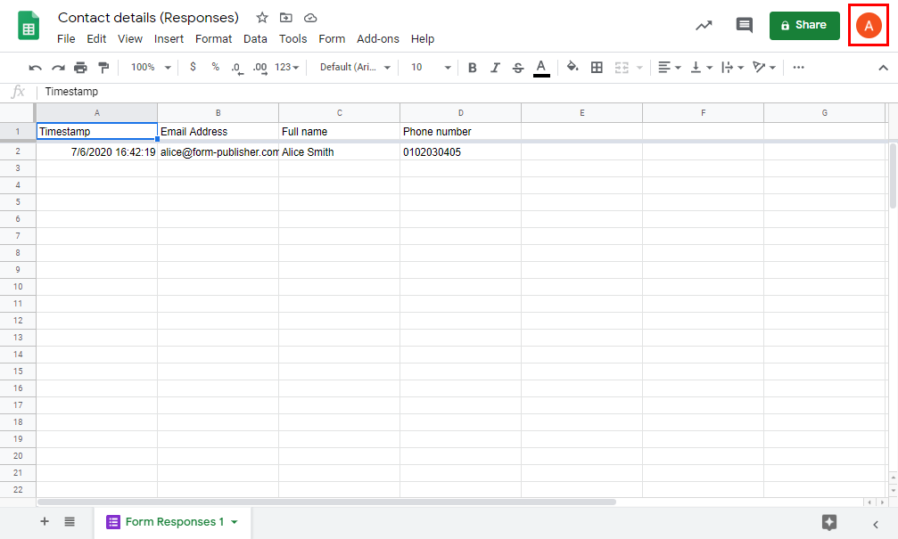Open the Add-ons menu

pyautogui.click(x=378, y=39)
